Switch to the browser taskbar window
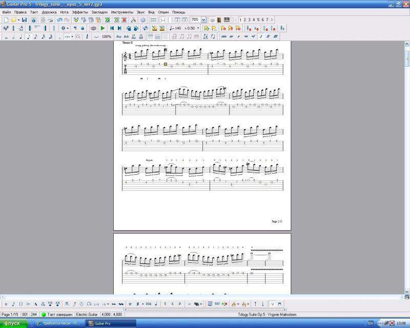Screen dimensions: 410x328 [59, 324]
